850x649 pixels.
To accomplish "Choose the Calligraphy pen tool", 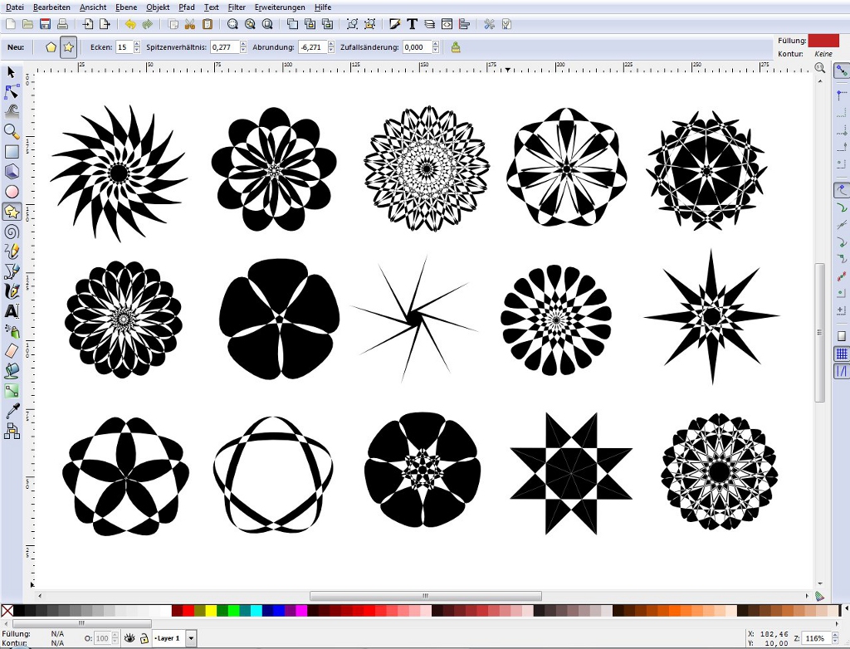I will click(12, 291).
